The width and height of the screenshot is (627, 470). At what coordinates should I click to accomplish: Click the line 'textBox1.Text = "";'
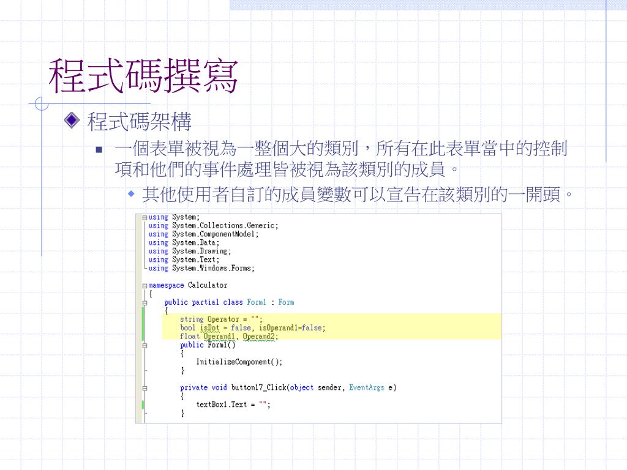[233, 405]
